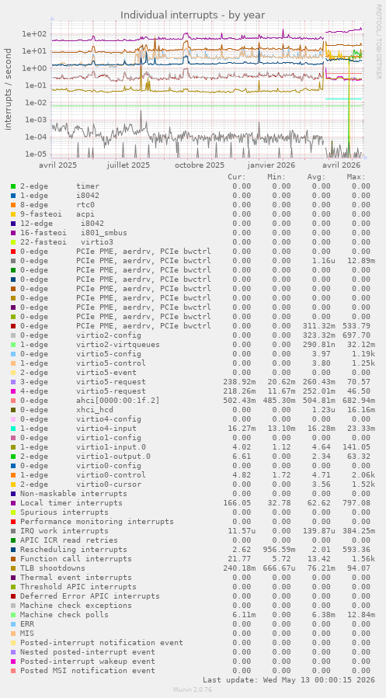Click the Avg: column header
This screenshot has width=386, height=698.
(x=317, y=177)
